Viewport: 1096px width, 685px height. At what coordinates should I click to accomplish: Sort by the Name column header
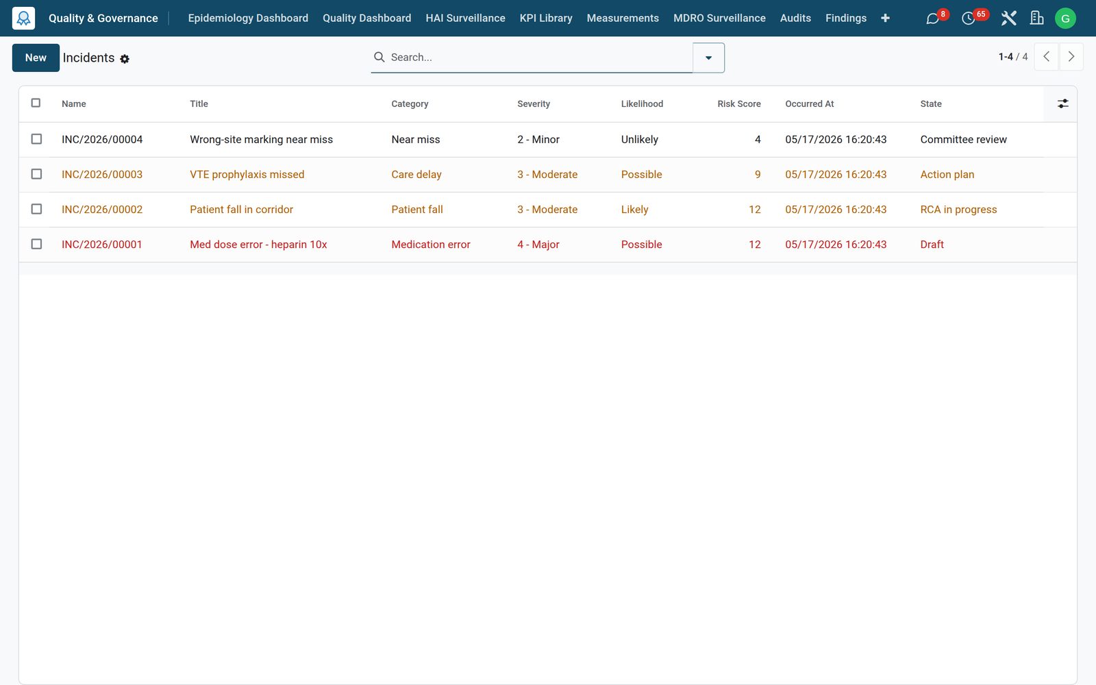74,104
